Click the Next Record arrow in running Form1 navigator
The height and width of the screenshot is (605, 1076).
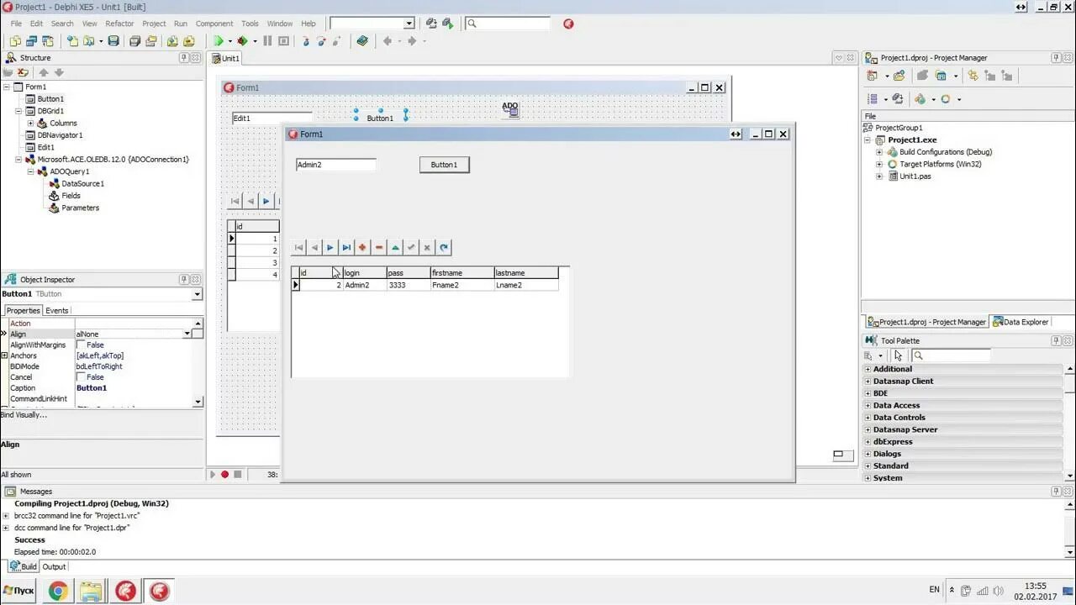point(330,247)
